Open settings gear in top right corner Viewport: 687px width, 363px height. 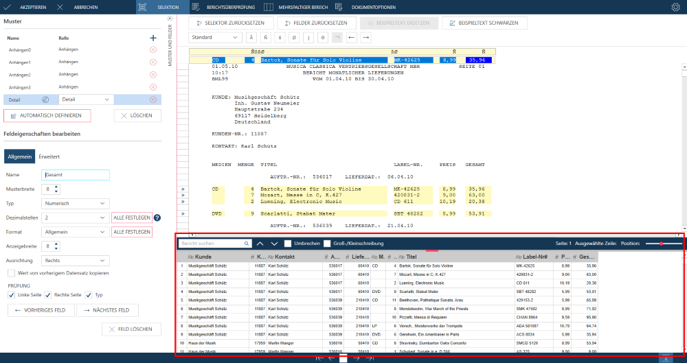(x=675, y=7)
